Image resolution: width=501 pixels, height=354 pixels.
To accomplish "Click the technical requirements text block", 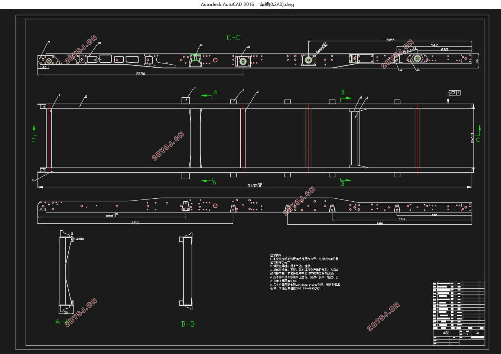I will point(305,272).
